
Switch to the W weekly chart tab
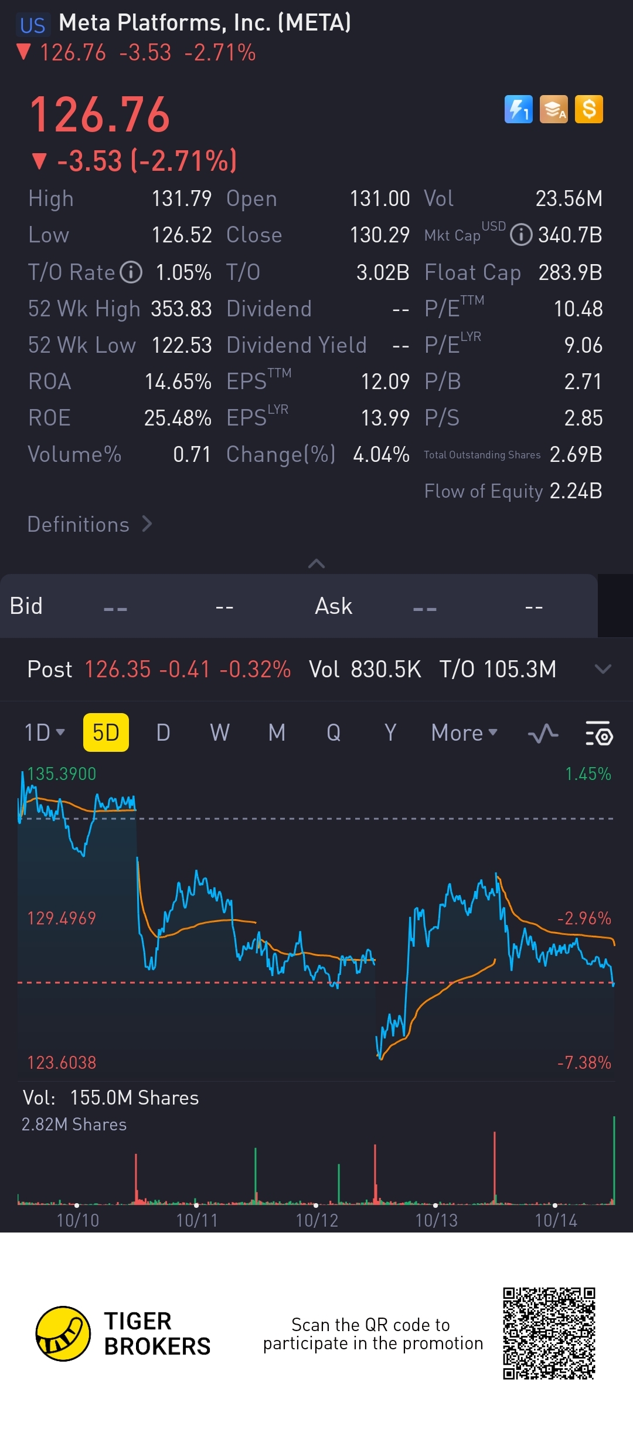220,732
